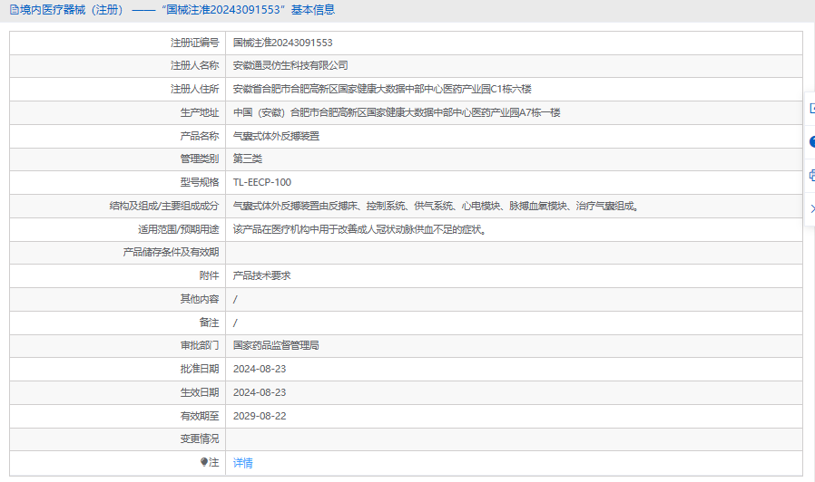Click the 批准日期 label cell
Viewport: 815px width, 482px height.
(x=117, y=369)
